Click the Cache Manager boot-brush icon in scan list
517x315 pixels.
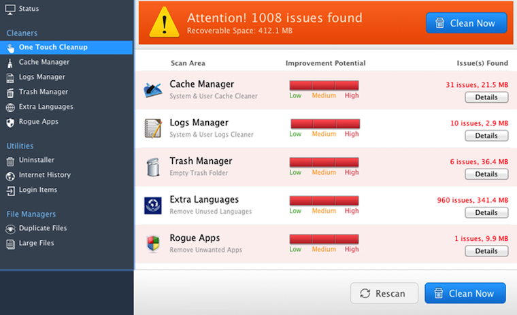click(153, 89)
